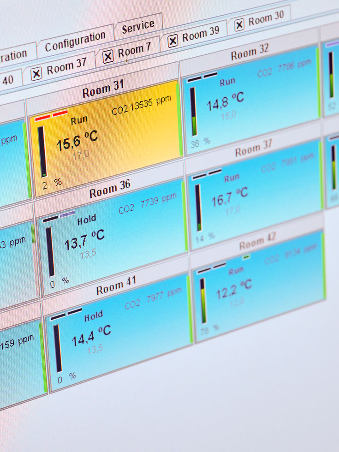Click Room 41 vertical level bar

[58, 349]
